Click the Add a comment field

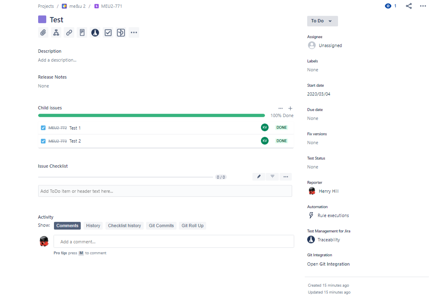point(174,242)
